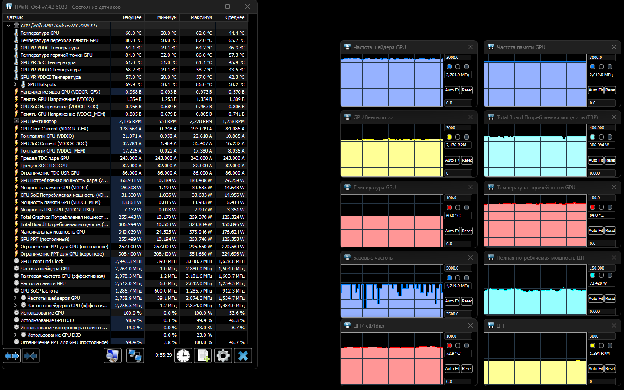The image size is (624, 390).
Task: Click the Среднее column header
Action: (231, 17)
